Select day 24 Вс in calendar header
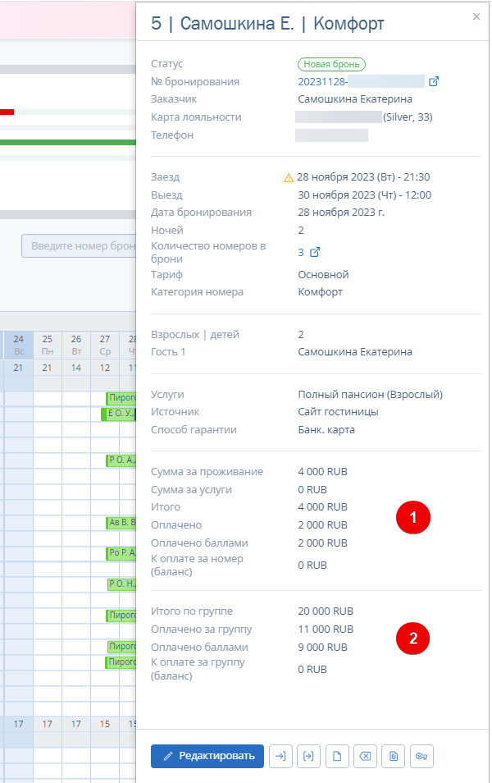The height and width of the screenshot is (783, 492). (x=19, y=345)
